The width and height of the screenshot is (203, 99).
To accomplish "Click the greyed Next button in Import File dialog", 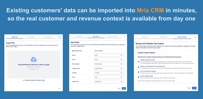I will (x=59, y=89).
